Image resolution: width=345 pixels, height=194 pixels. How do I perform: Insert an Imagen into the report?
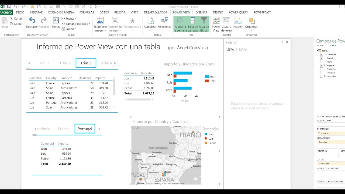[x=237, y=23]
